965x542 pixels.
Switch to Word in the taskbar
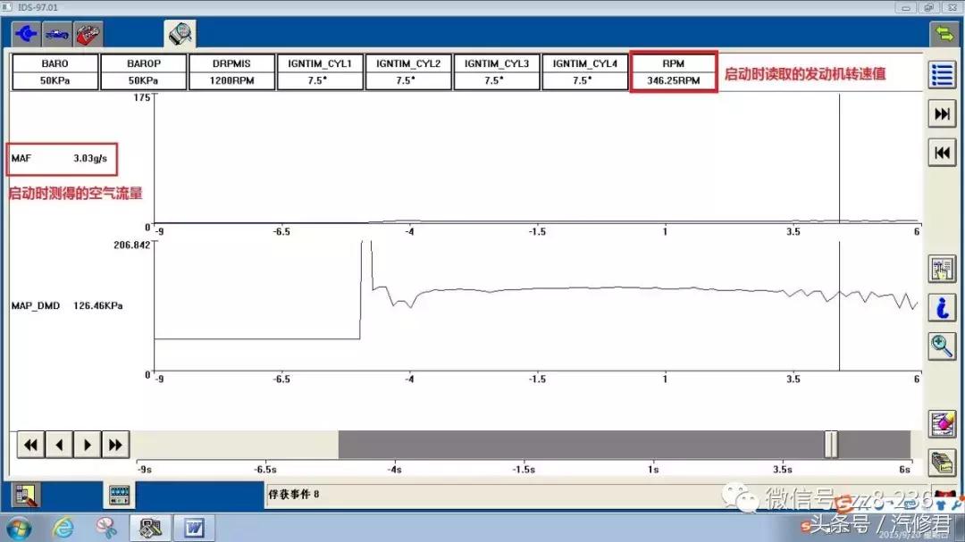tap(194, 528)
